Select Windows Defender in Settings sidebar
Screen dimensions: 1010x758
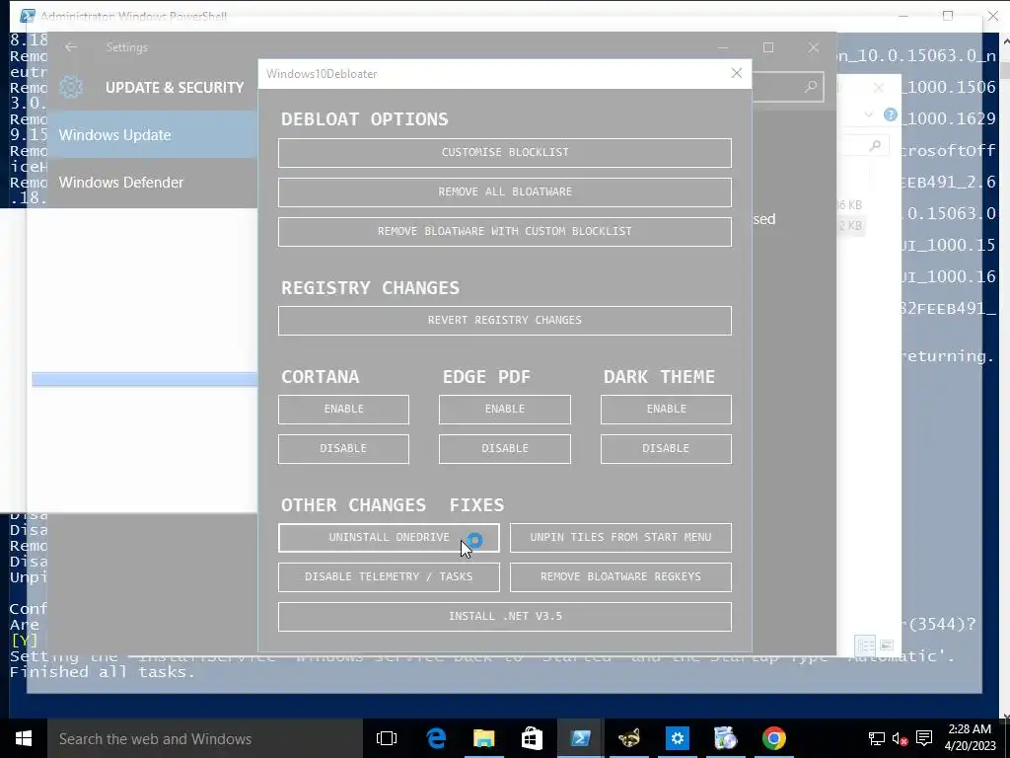pos(152,183)
